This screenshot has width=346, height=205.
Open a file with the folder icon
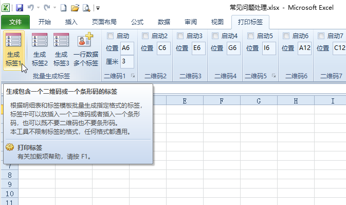pyautogui.click(x=75, y=8)
